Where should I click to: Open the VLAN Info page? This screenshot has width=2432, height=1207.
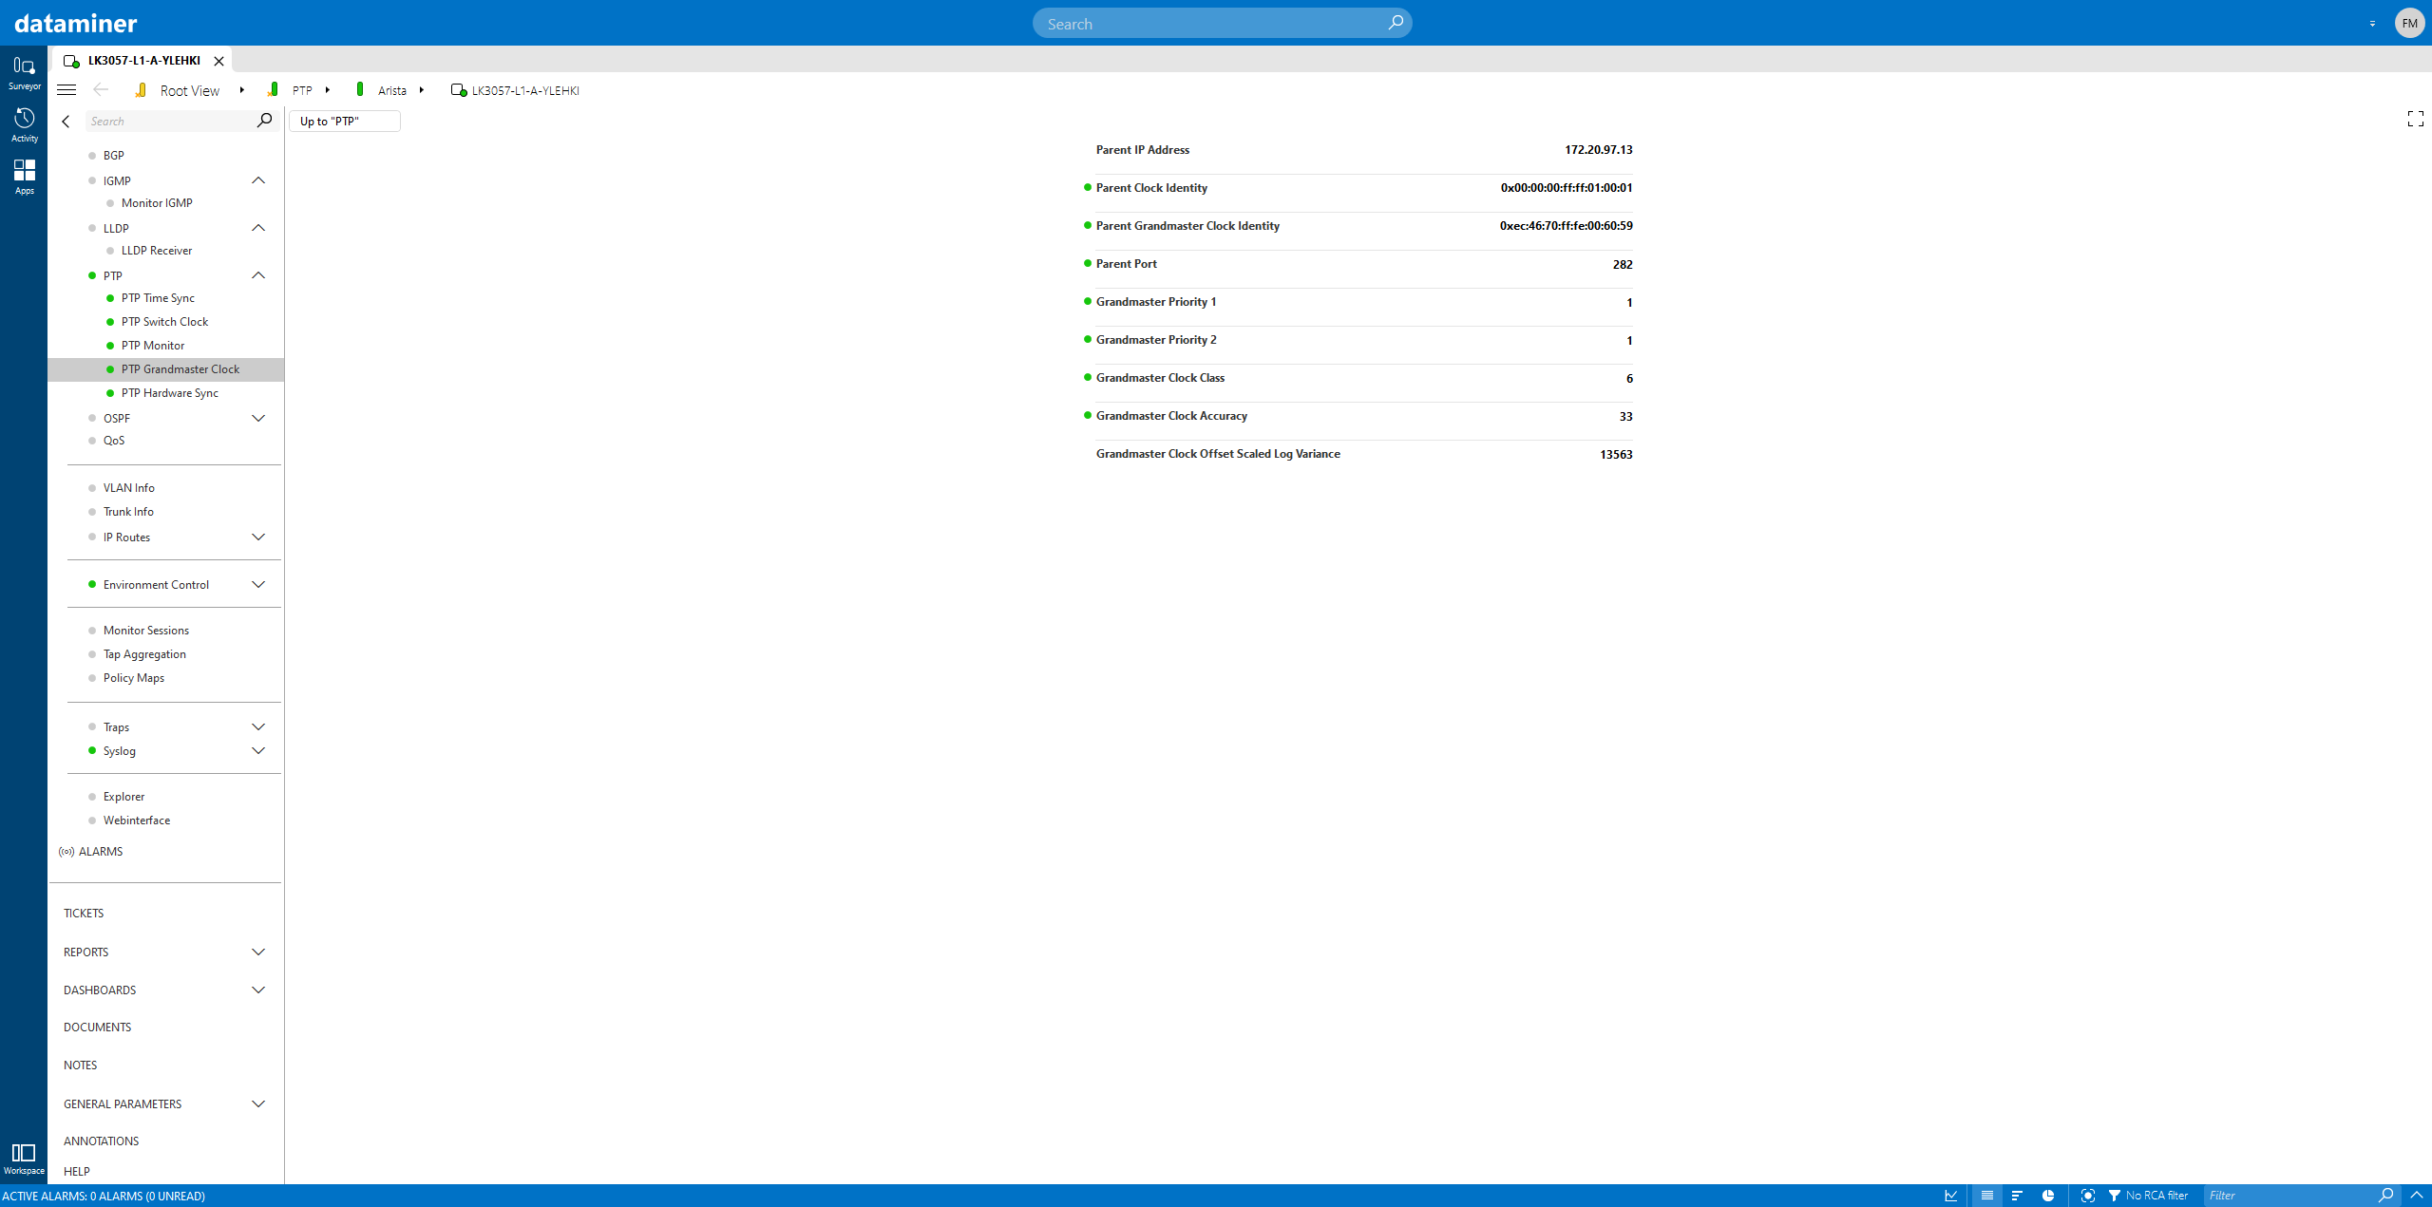pos(129,488)
